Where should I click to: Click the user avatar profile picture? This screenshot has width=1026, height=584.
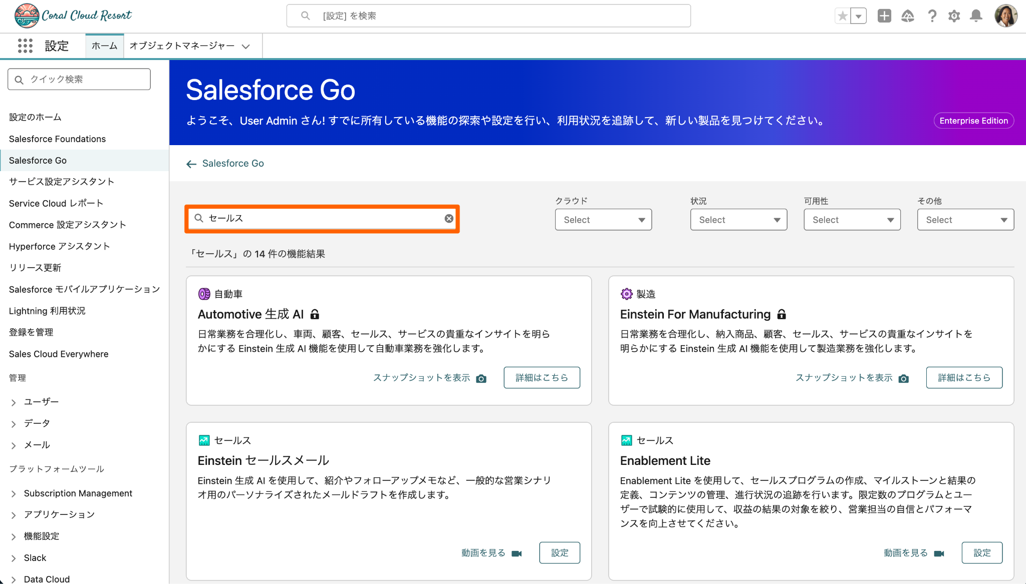pyautogui.click(x=1005, y=16)
